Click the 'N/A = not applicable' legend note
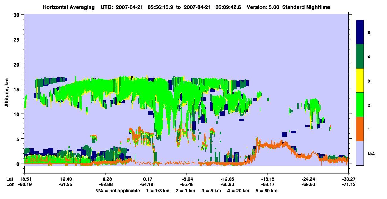The height and width of the screenshot is (199, 387). click(x=117, y=191)
